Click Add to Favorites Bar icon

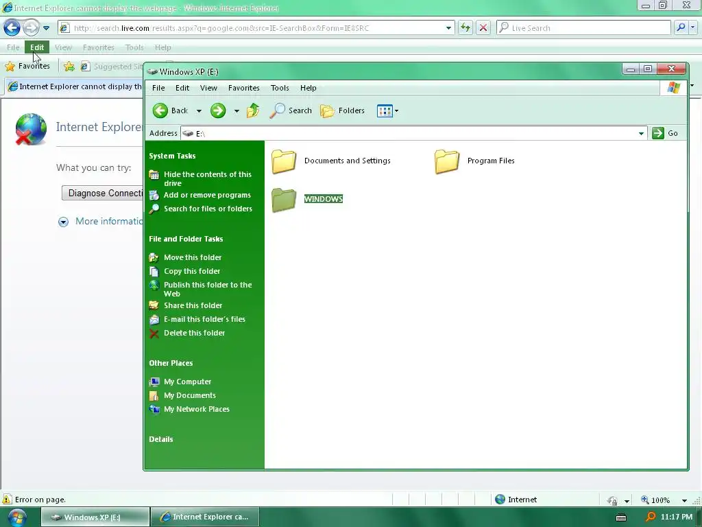click(69, 67)
